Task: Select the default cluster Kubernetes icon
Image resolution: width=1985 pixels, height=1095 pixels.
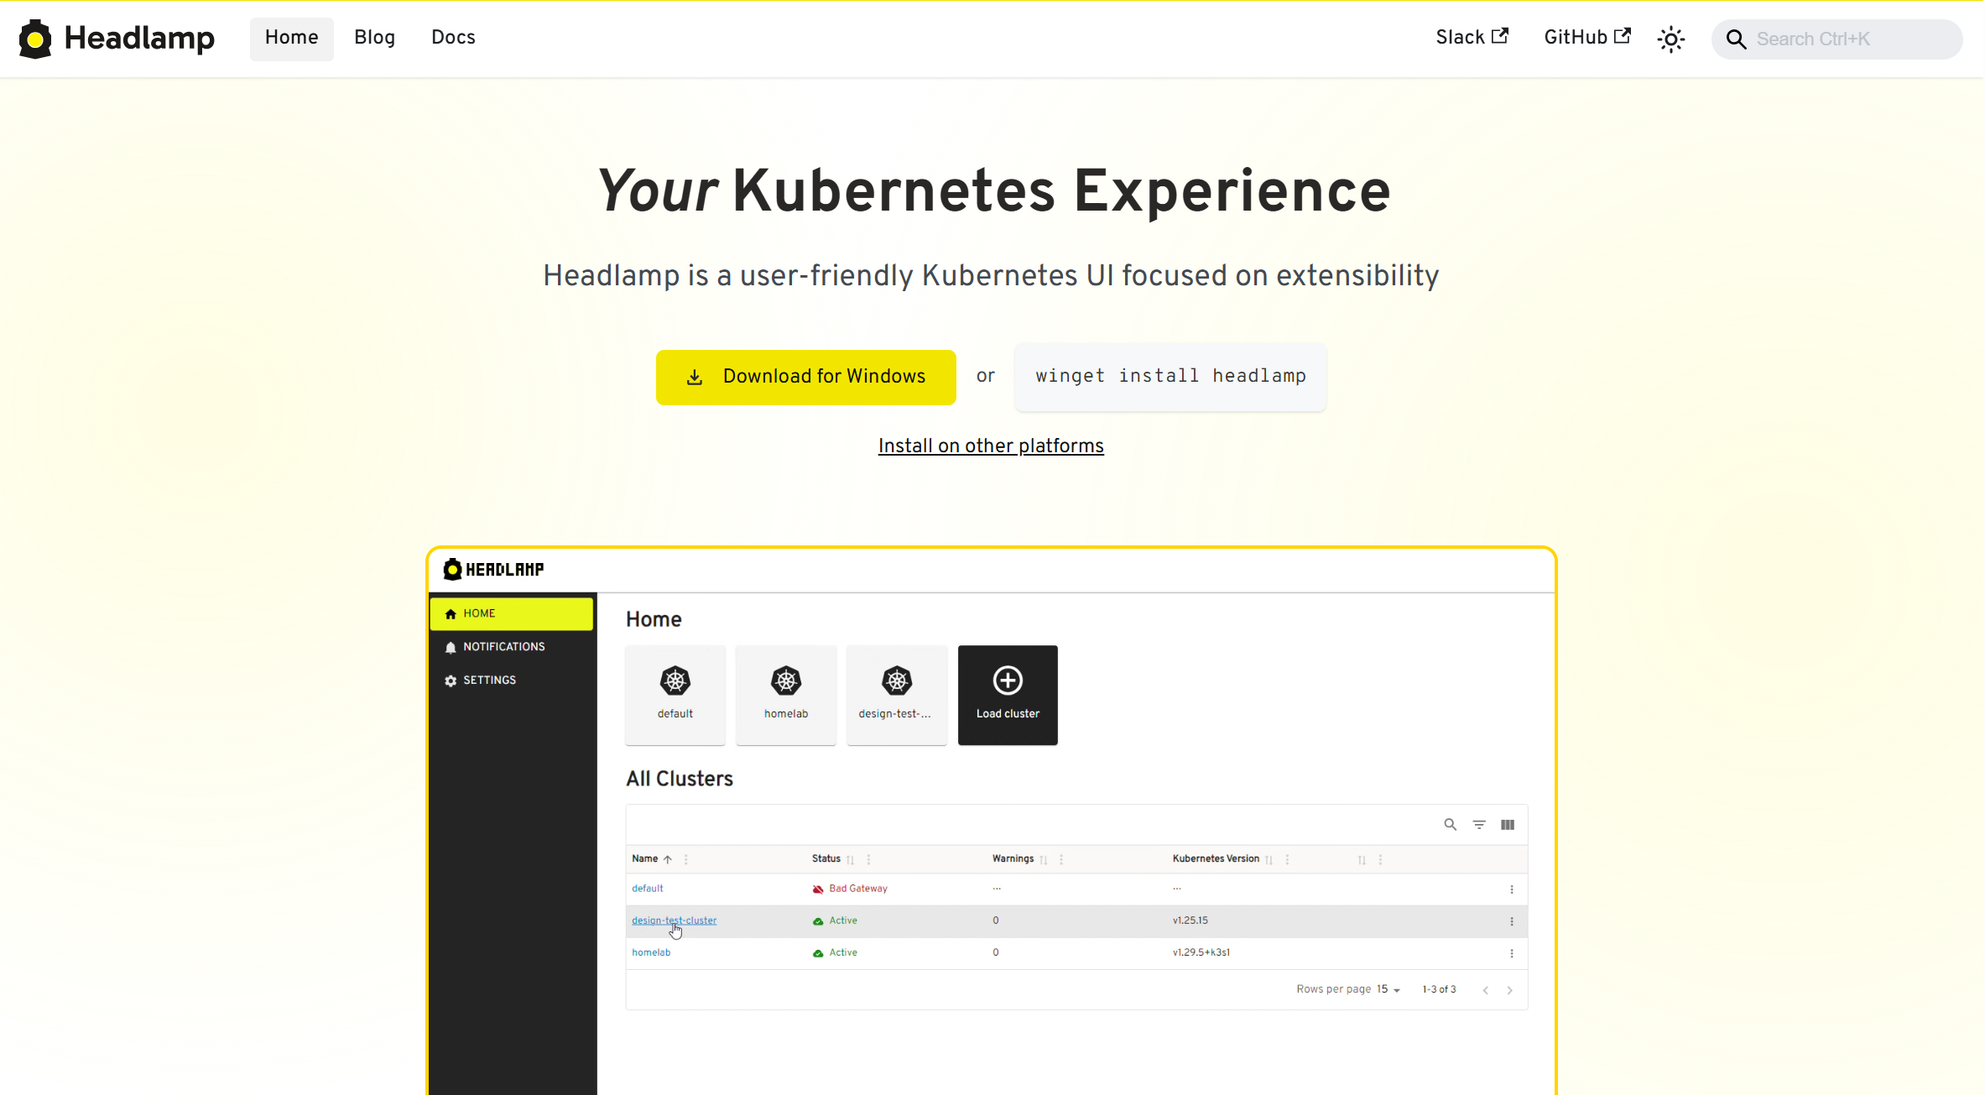Action: (675, 680)
